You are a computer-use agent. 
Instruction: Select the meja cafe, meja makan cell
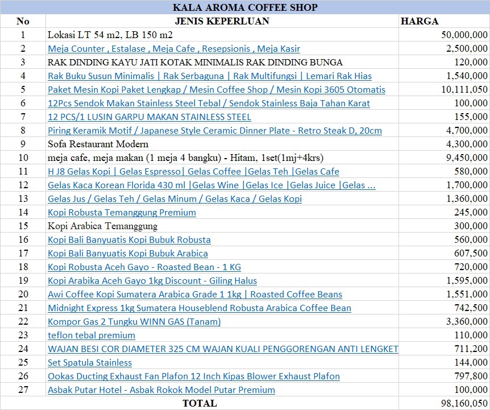222,158
